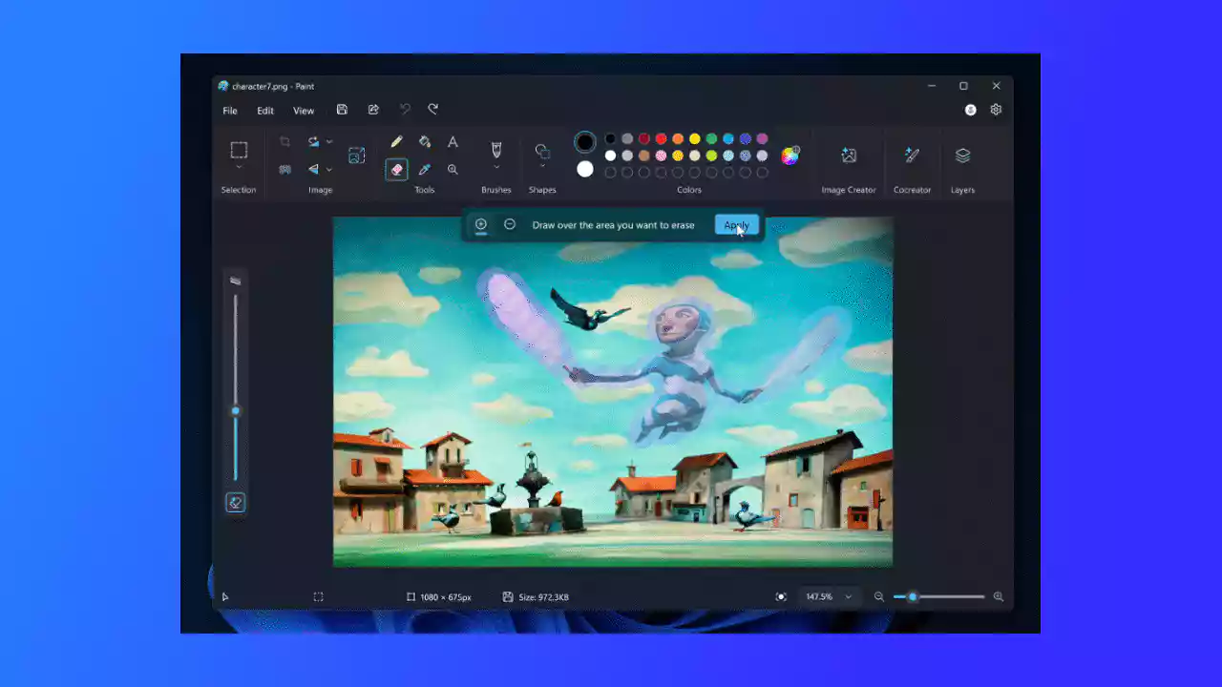The image size is (1222, 687).
Task: Click the Redo arrow
Action: pyautogui.click(x=432, y=110)
